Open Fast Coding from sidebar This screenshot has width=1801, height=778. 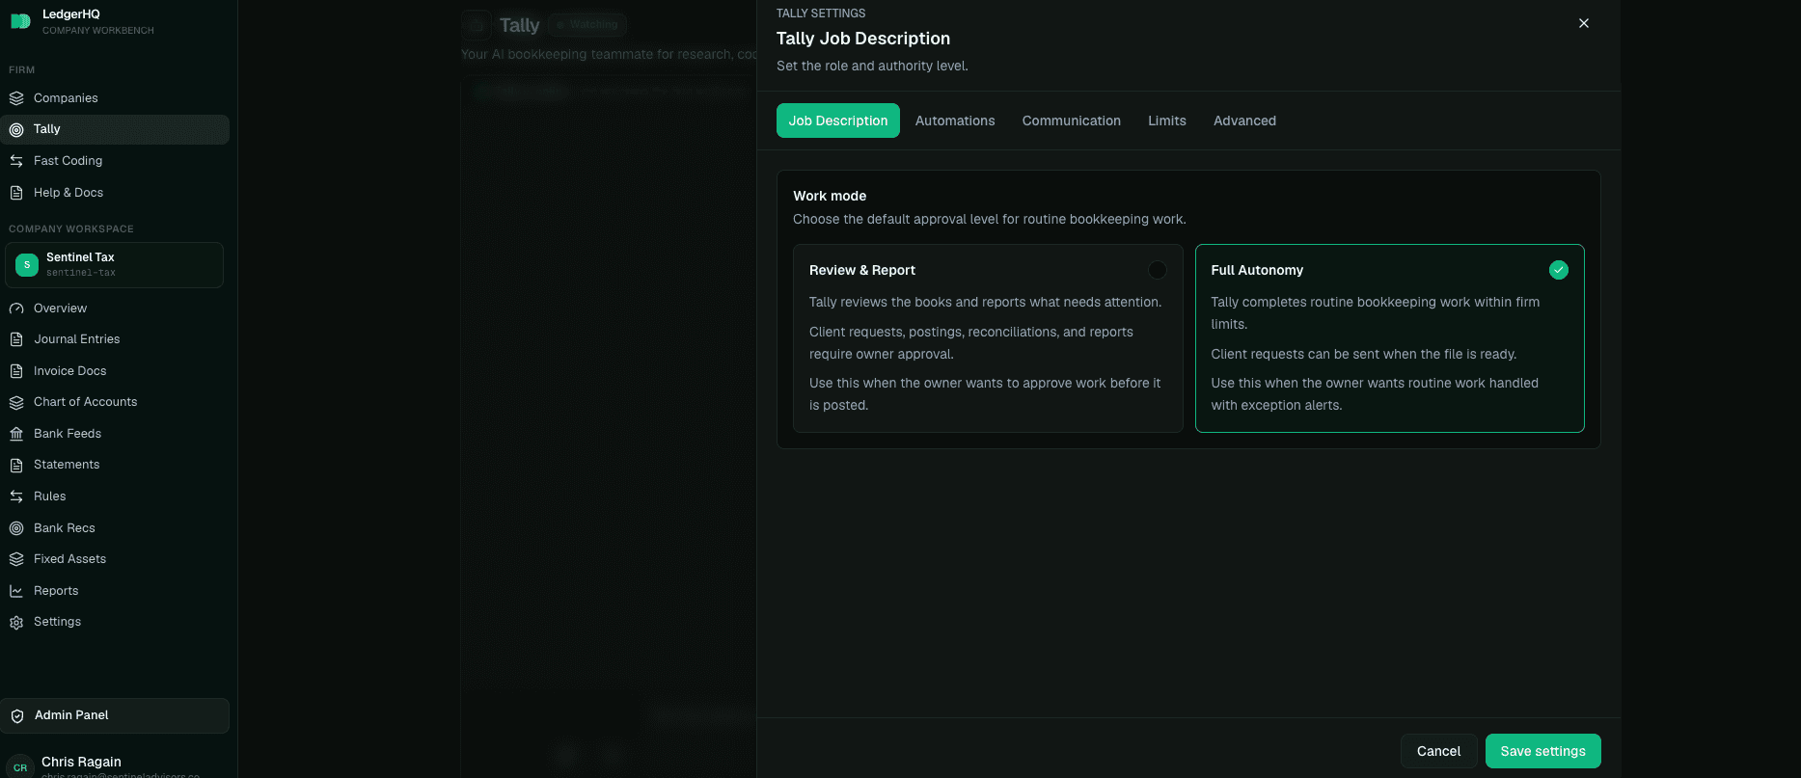115,161
